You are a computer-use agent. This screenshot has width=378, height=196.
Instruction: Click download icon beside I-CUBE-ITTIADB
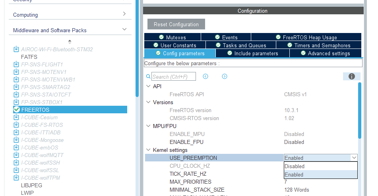pos(16,132)
